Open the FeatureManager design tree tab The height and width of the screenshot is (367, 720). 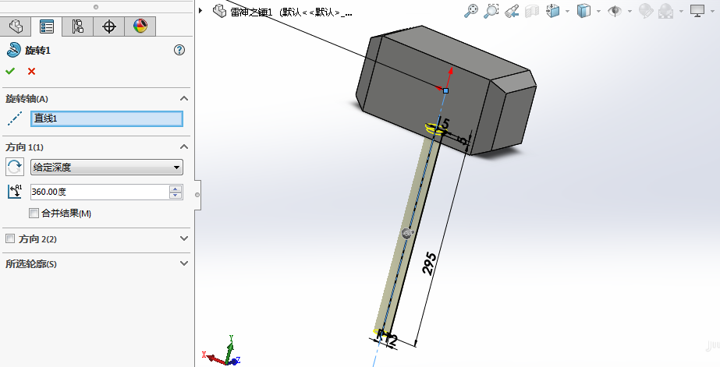pos(16,26)
